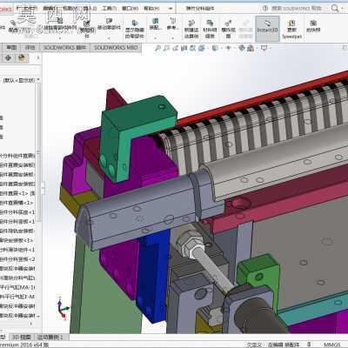Image resolution: width=348 pixels, height=348 pixels.
Task: Switch to the SOLIDWORKS 插件 tab
Action: tap(64, 48)
